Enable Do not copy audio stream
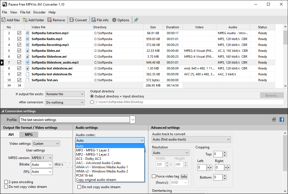288x194 pixels. coord(79,187)
